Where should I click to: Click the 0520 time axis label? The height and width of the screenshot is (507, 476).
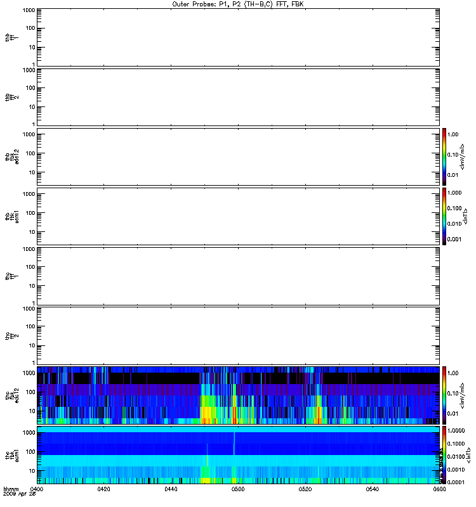(x=305, y=489)
